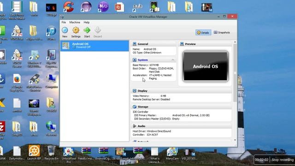Image resolution: width=295 pixels, height=166 pixels.
Task: Click Remote Desktop Server Disabled text
Action: pos(151,100)
